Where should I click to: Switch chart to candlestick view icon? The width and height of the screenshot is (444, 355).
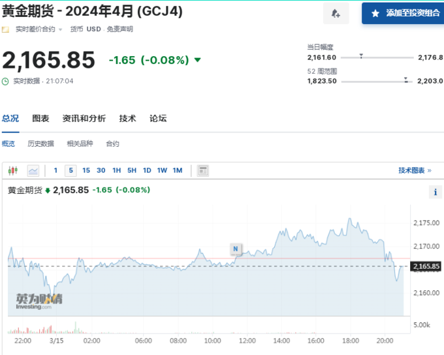pos(13,170)
